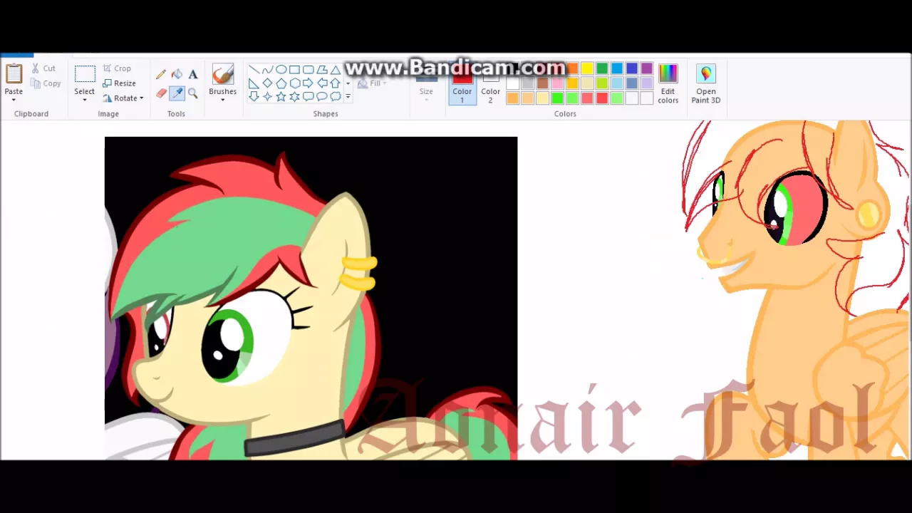Pick the white palette swatch
The image size is (912, 513).
(512, 83)
